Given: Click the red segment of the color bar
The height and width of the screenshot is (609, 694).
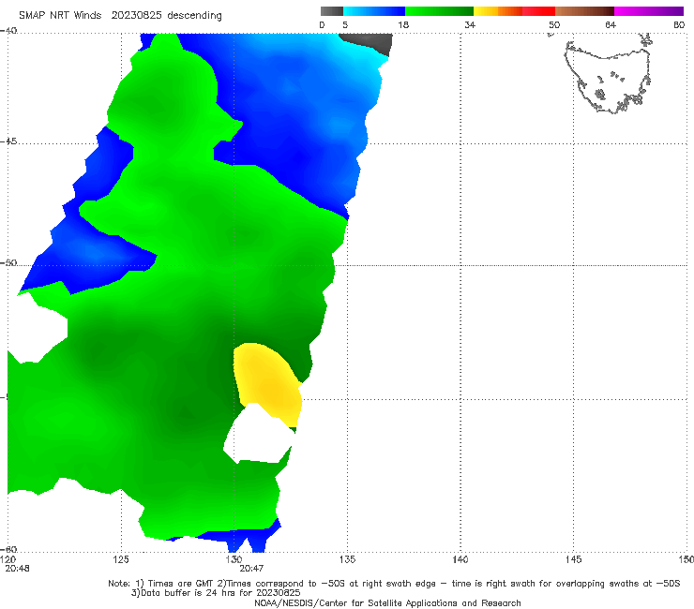Looking at the screenshot, I should pyautogui.click(x=538, y=11).
